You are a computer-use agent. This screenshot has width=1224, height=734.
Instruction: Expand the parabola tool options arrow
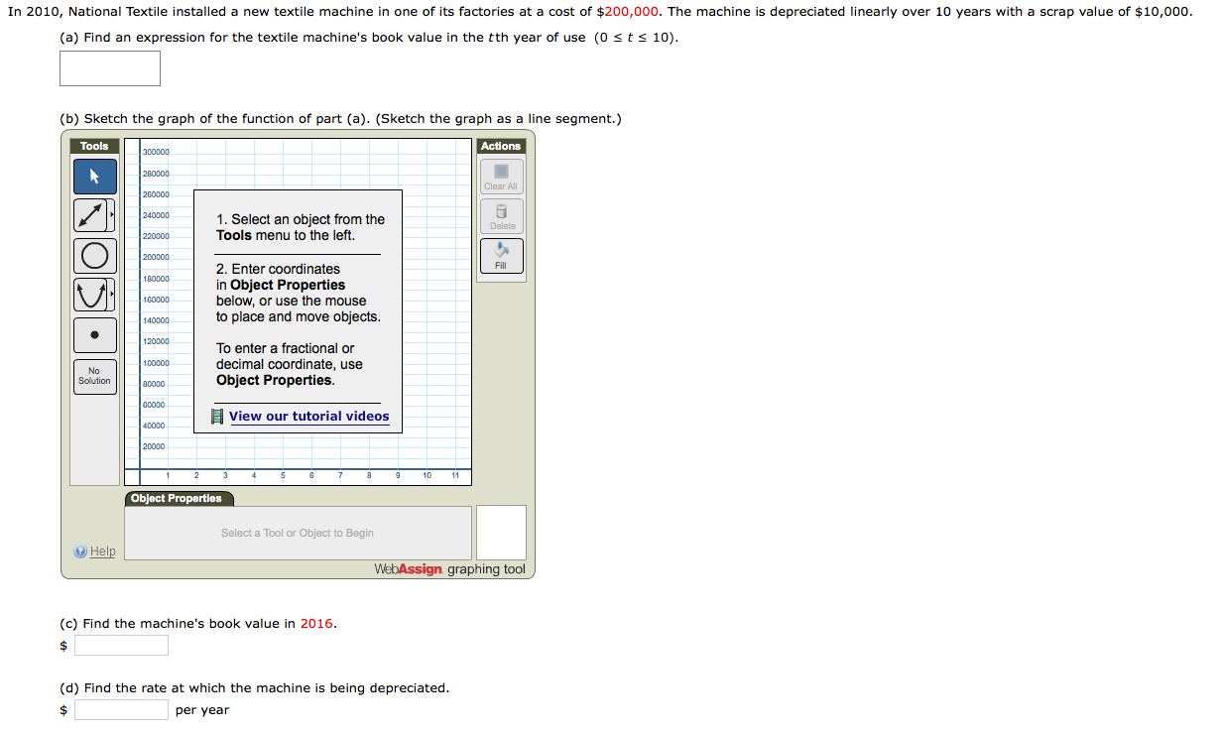coord(111,295)
